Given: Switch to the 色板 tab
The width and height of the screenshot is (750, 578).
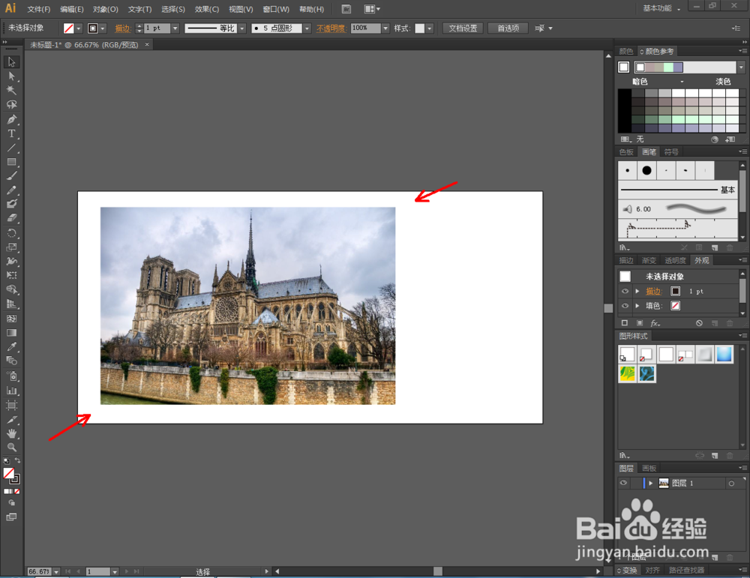Looking at the screenshot, I should click(x=626, y=152).
